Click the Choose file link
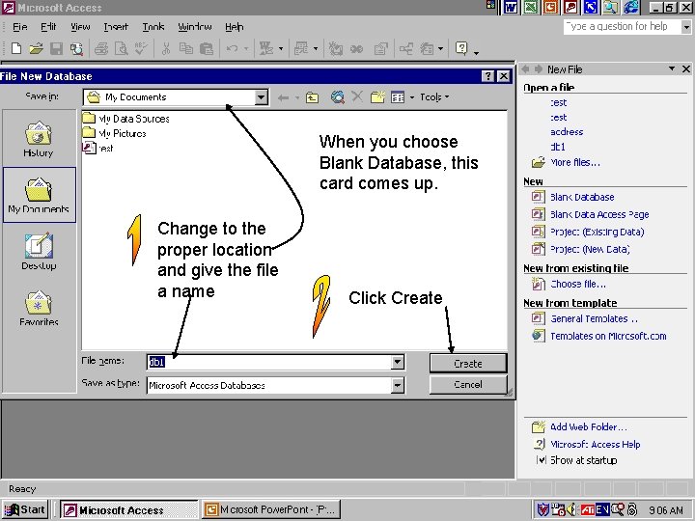 (578, 284)
